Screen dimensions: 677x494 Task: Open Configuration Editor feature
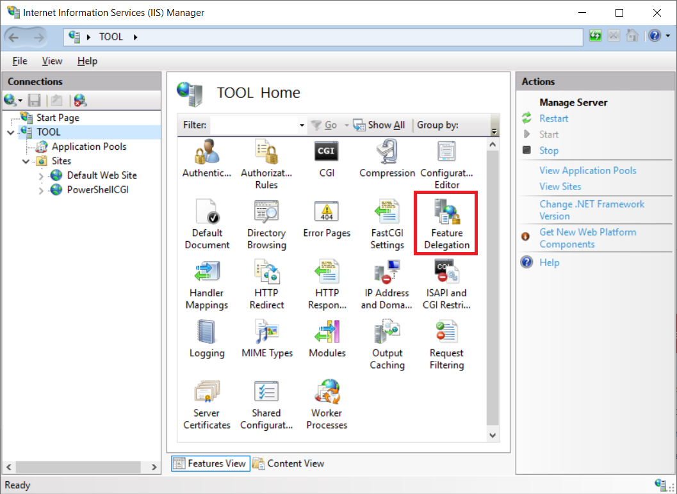(x=446, y=164)
